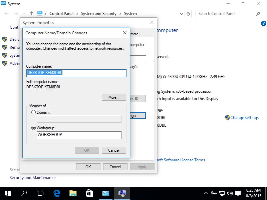Screen dimensions: 267x200
Task: Cancel the Computer Name/Domain Changes dialog
Action: tap(114, 150)
